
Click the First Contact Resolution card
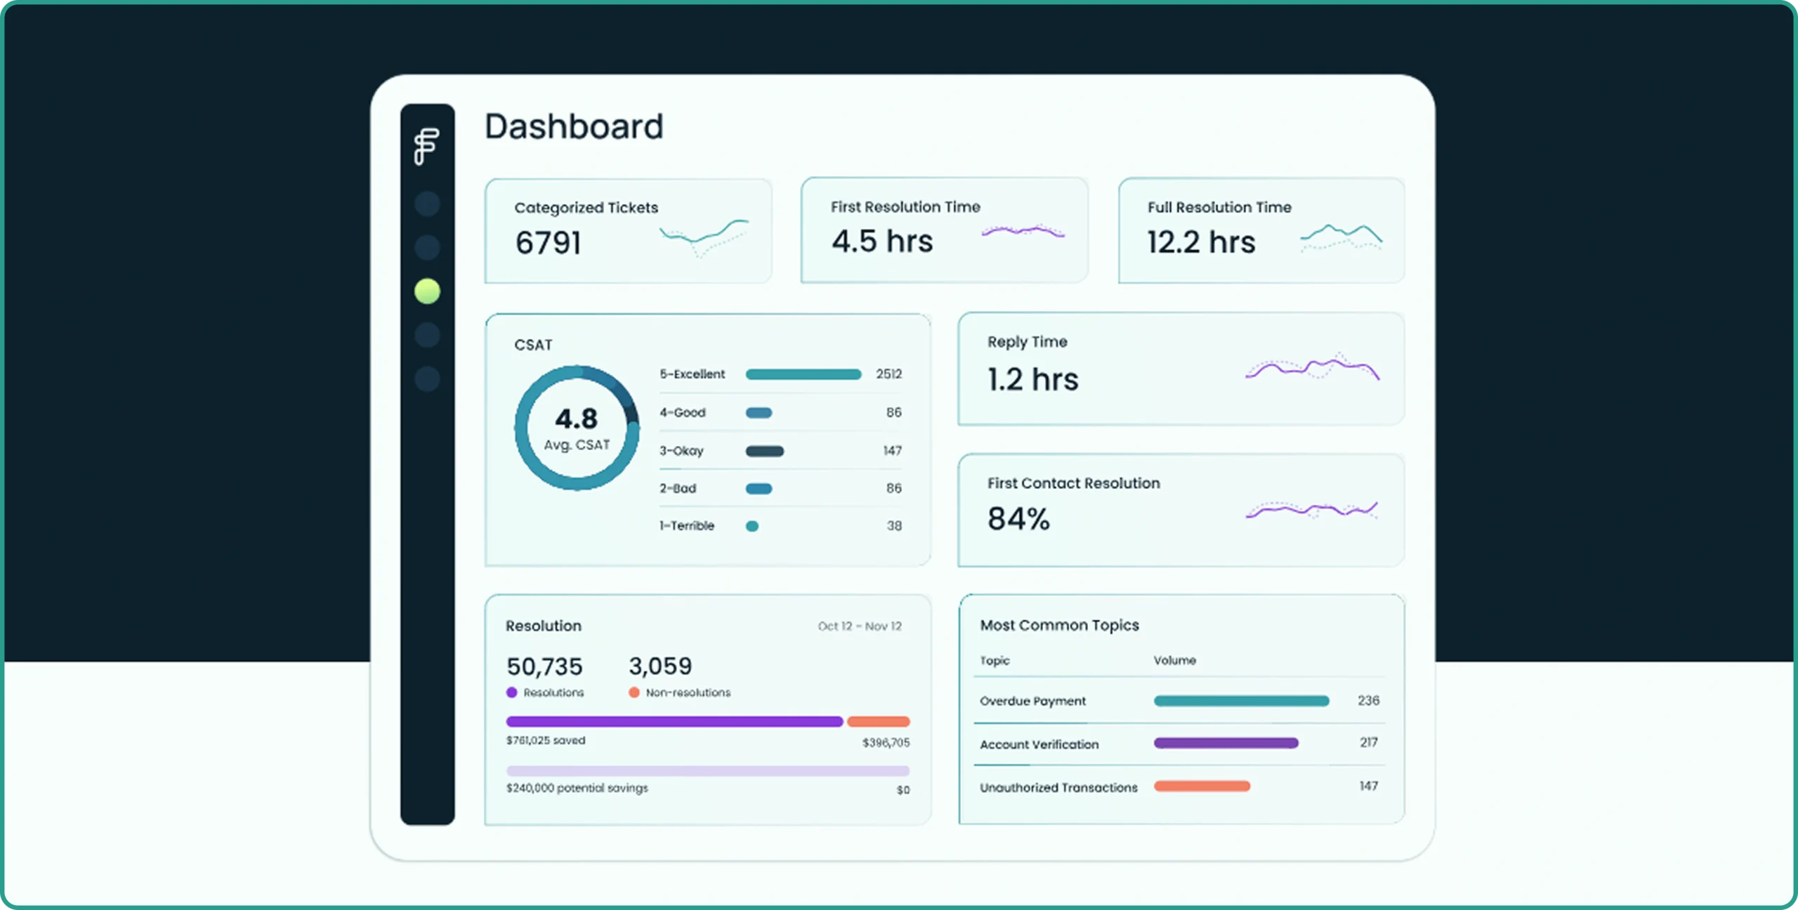tap(1181, 510)
